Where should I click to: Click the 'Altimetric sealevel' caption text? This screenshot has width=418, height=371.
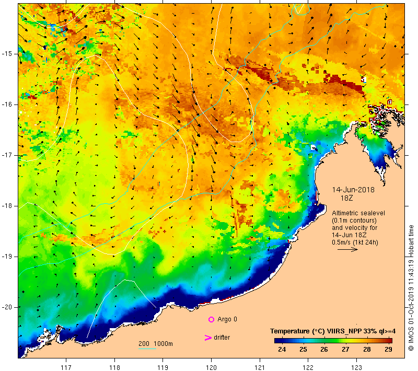[358, 213]
